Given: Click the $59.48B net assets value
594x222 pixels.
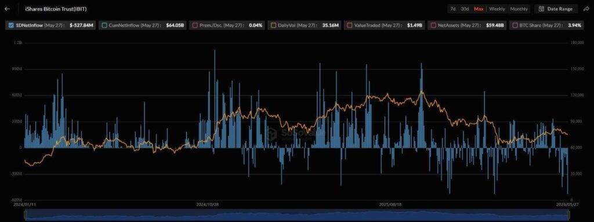Looking at the screenshot, I should 495,26.
